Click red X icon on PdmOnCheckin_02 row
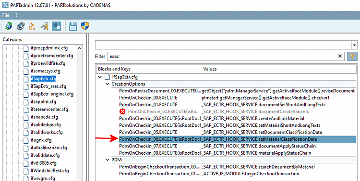The height and width of the screenshot is (181, 360). [122, 112]
